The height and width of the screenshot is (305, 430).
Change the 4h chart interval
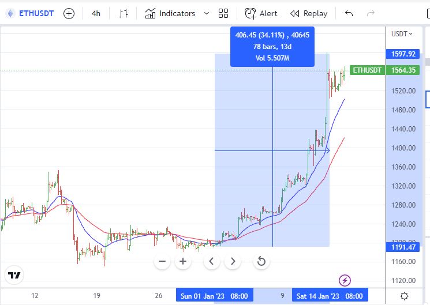pos(96,13)
